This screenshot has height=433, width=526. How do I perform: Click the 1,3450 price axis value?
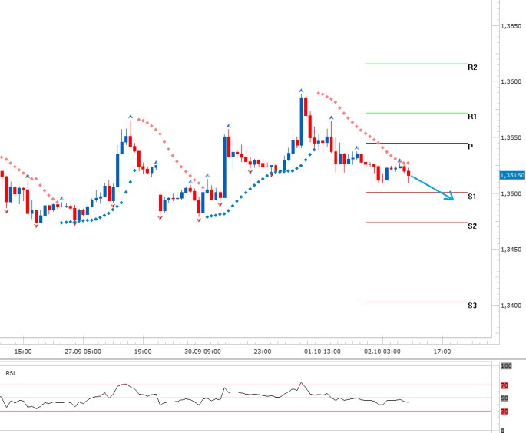coord(511,250)
